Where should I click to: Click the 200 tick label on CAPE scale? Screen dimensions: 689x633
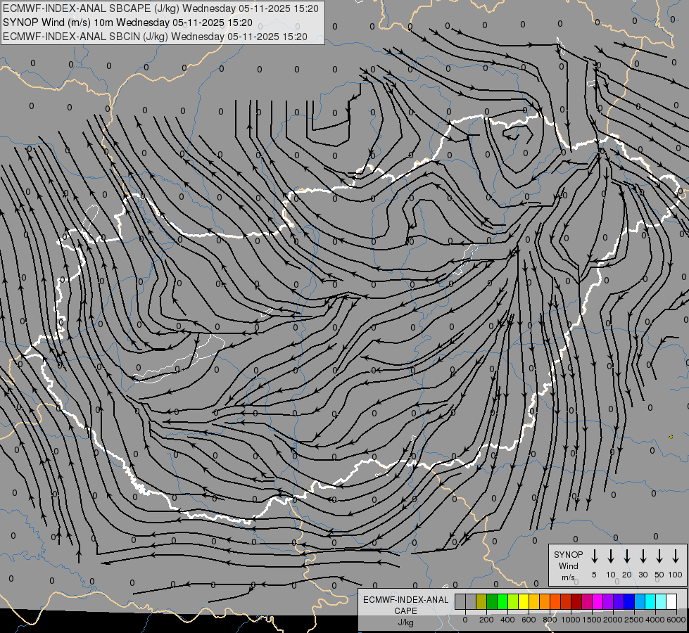point(486,620)
